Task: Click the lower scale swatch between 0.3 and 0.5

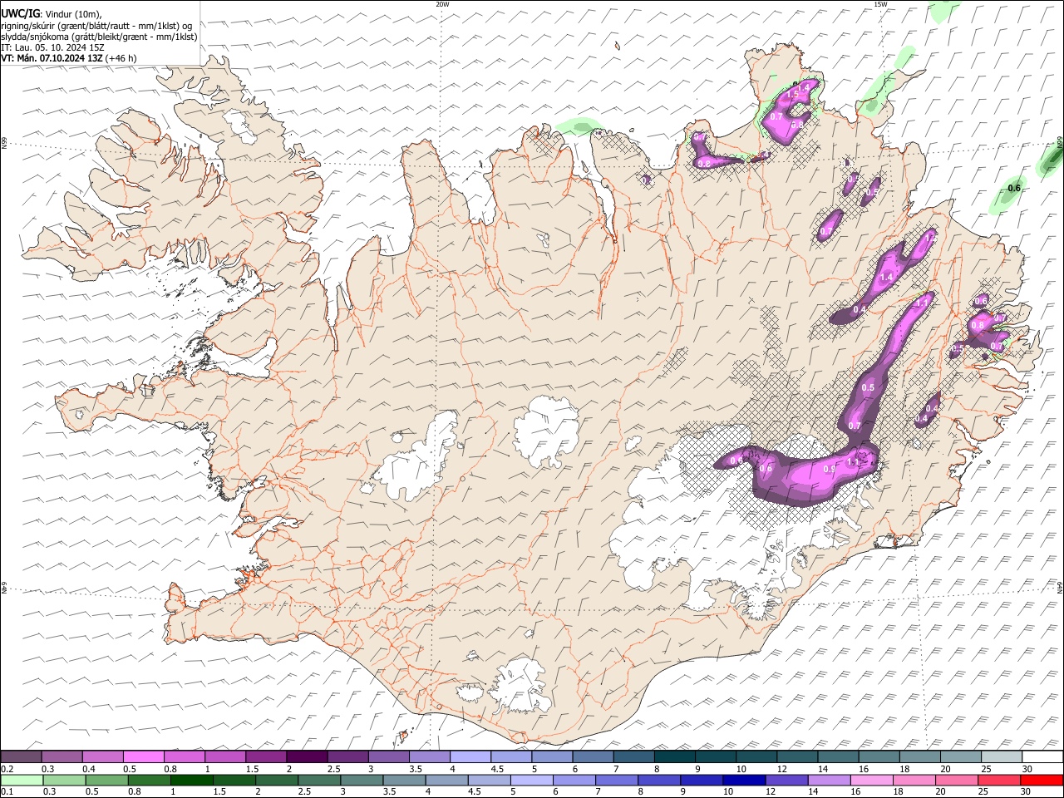Action: (64, 780)
